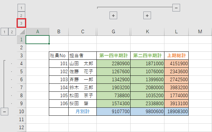212x132 pixels.
Task: Select column outline level 1 button
Action: click(21, 8)
